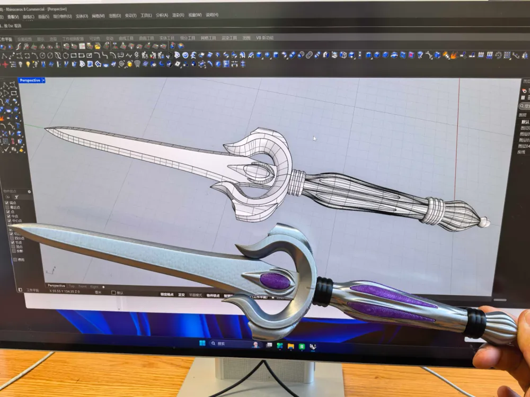Click the blue cylinder solid tool icon

pos(276,55)
